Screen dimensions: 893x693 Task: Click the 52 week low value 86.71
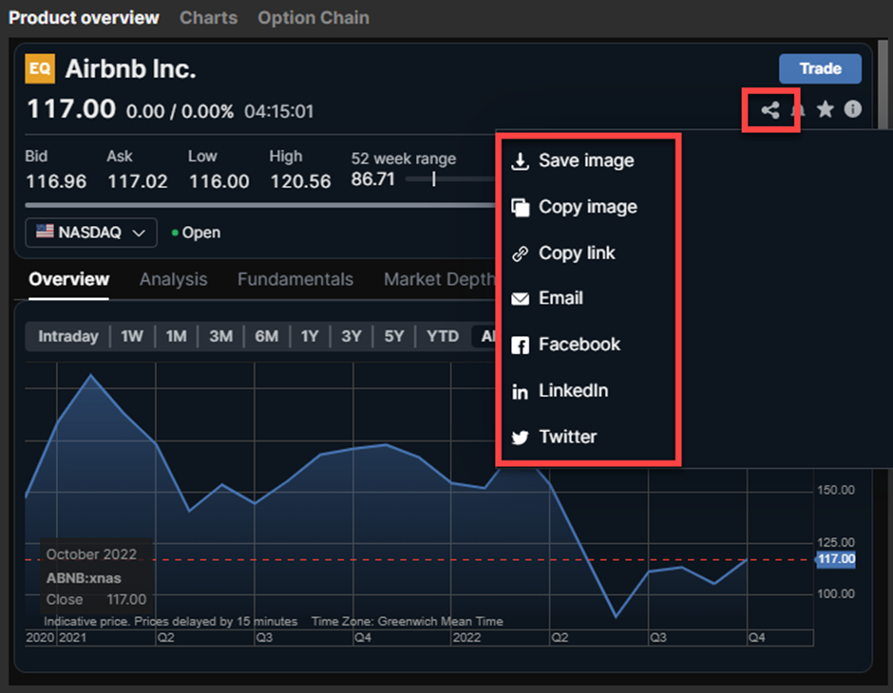pyautogui.click(x=373, y=179)
